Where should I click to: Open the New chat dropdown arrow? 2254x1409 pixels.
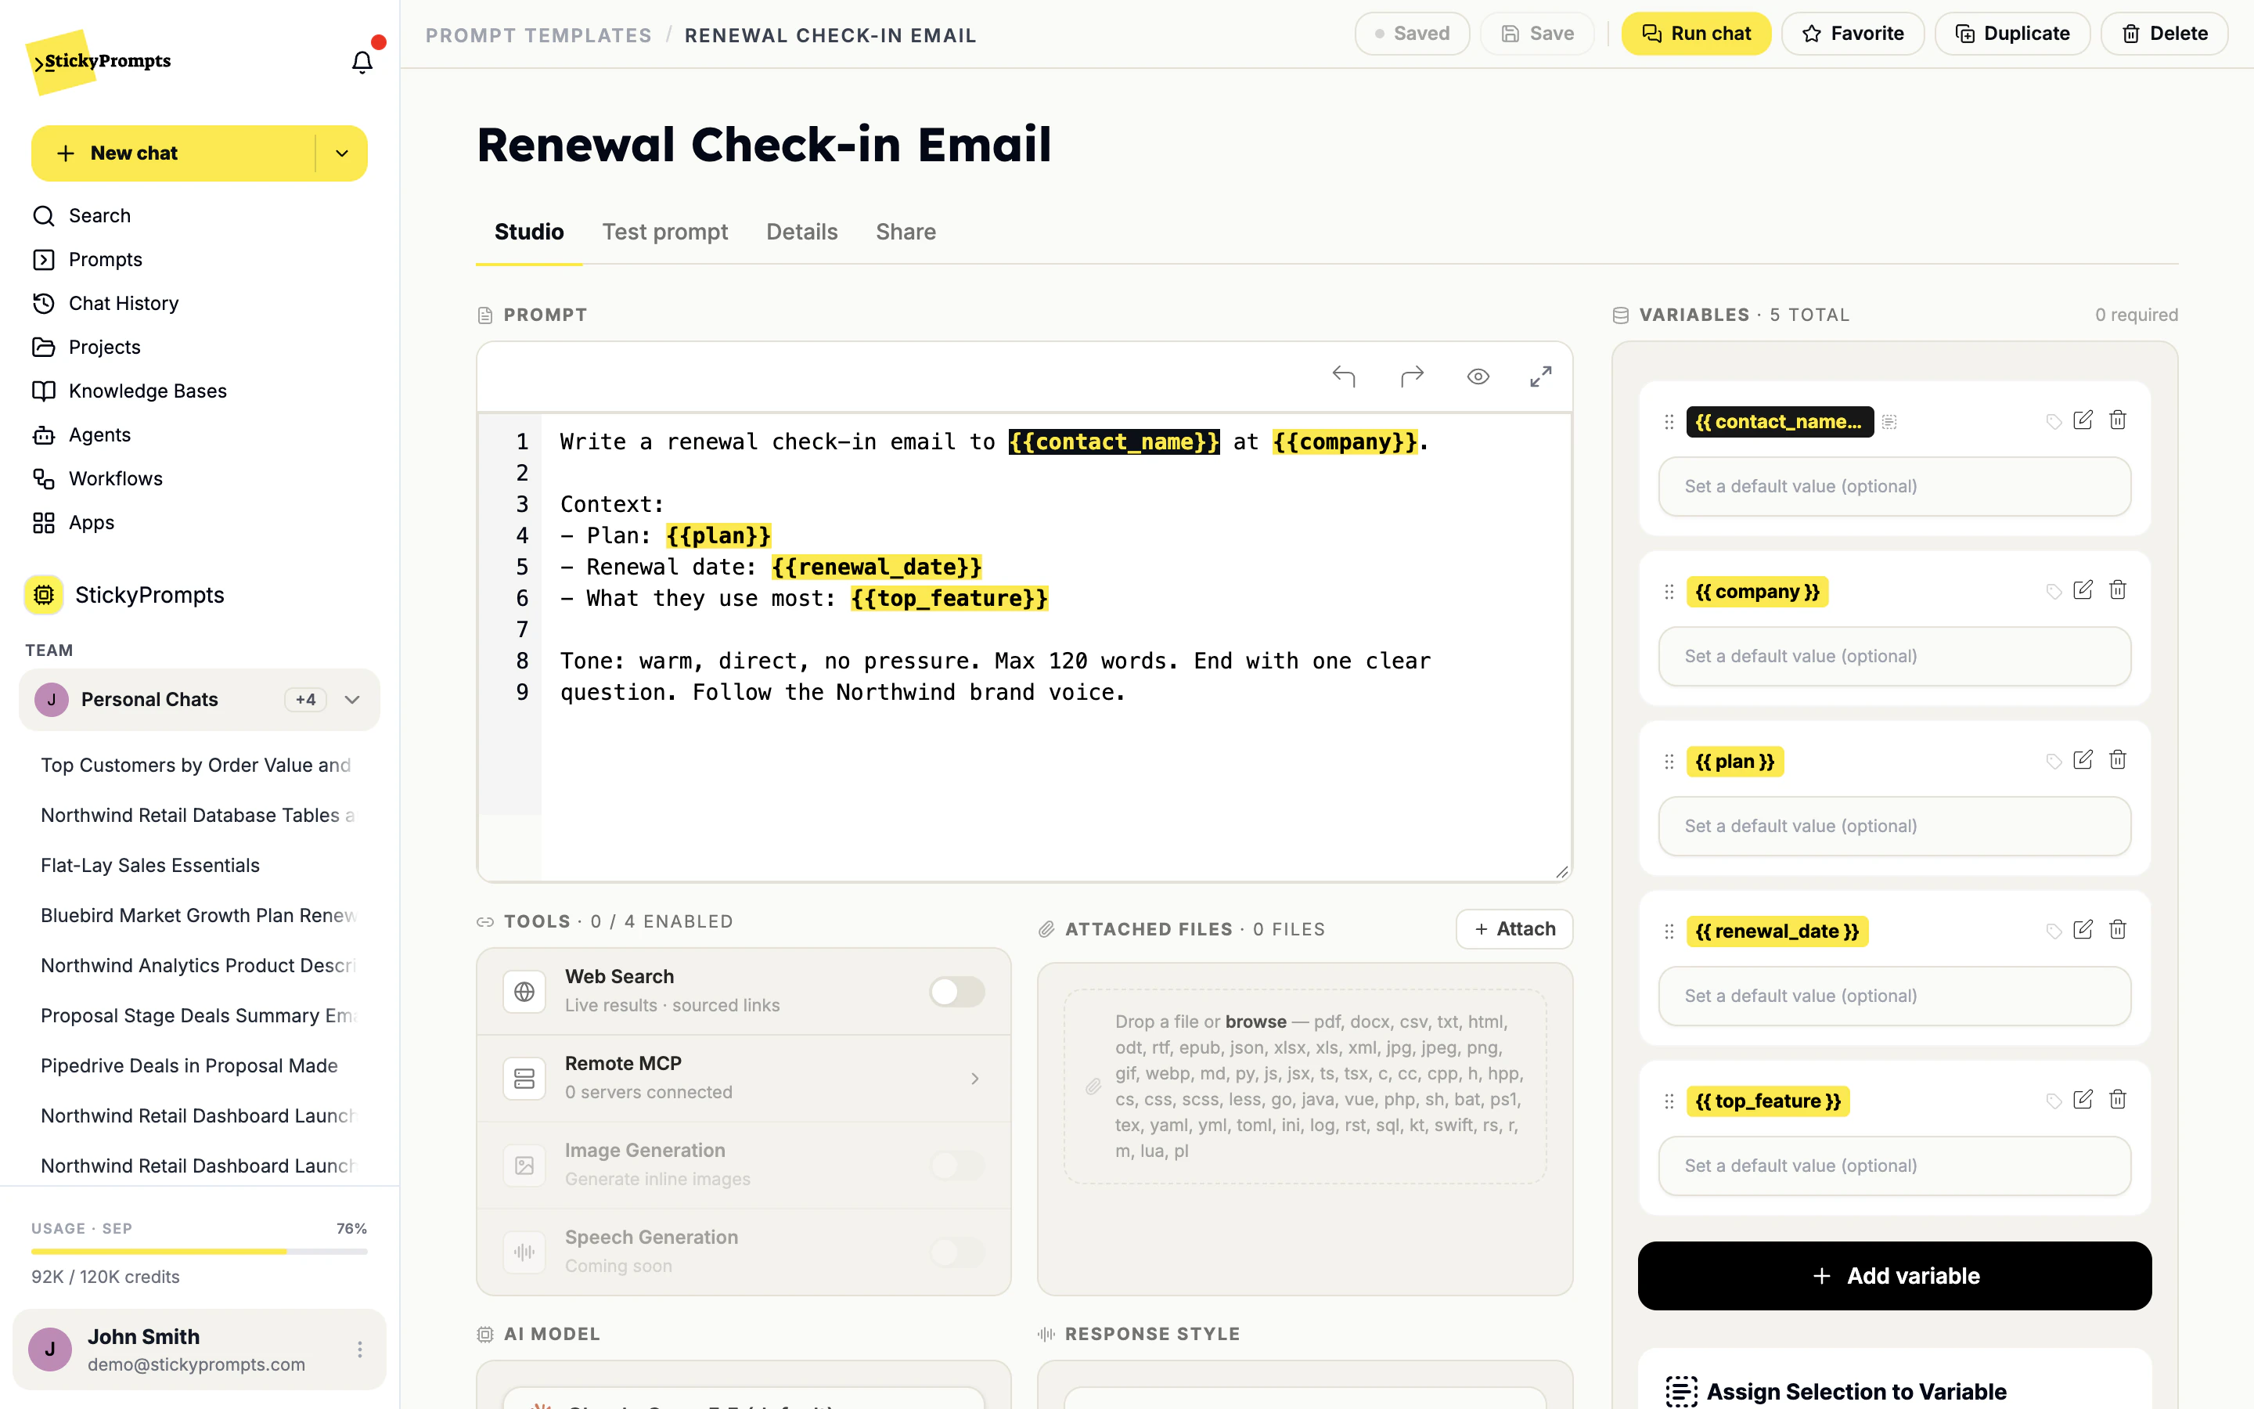coord(342,153)
